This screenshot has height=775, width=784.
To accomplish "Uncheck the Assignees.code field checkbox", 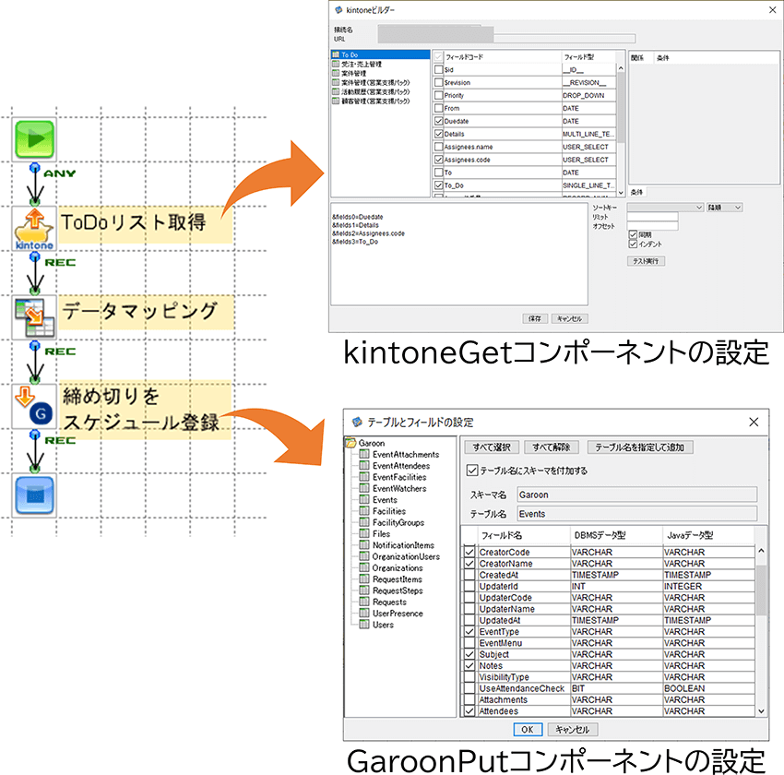I will [x=438, y=160].
